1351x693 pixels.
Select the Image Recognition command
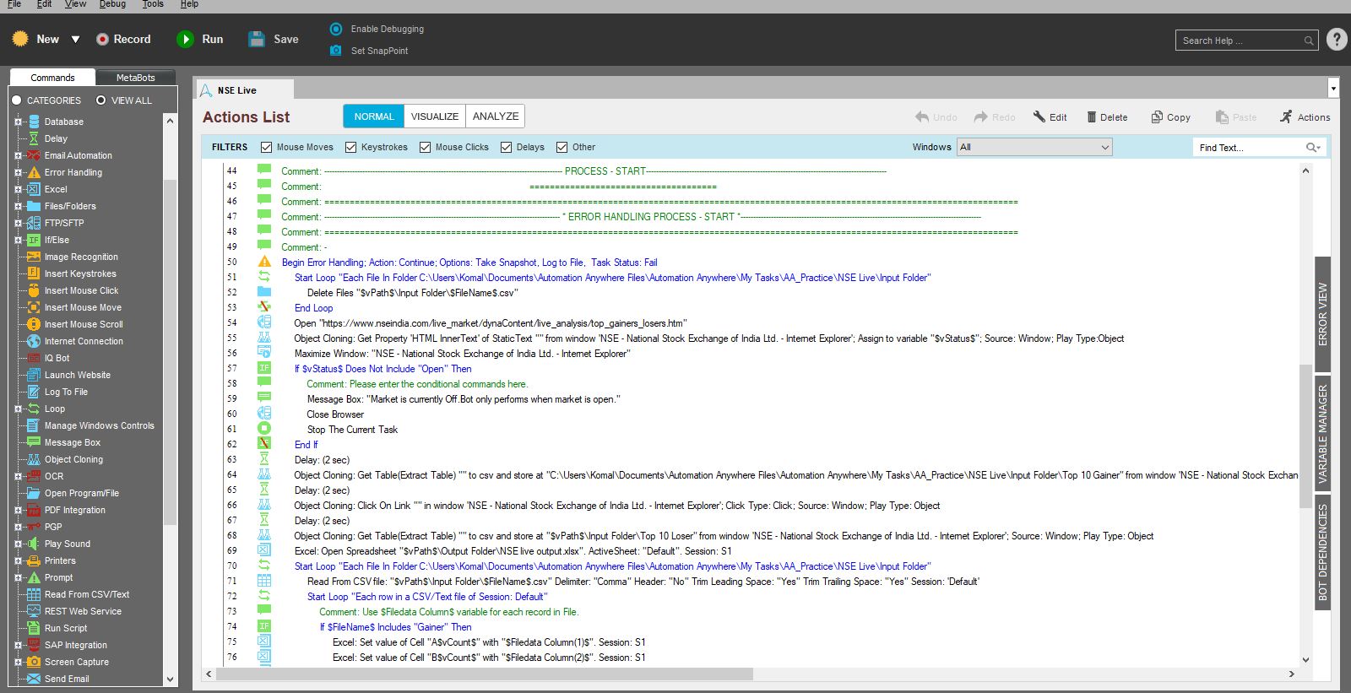[81, 257]
